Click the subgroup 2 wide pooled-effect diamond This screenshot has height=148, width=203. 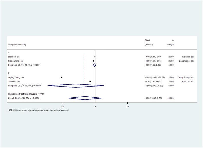click(76, 86)
